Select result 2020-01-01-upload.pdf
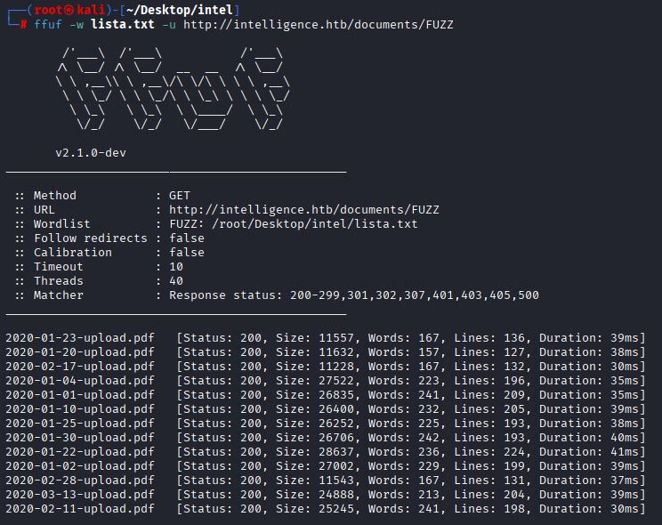This screenshot has height=525, width=662. 80,394
